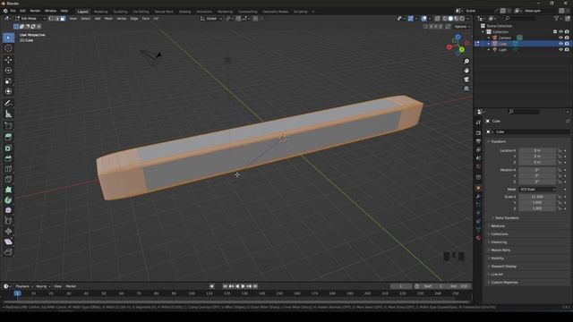
Task: Open the Face menu in viewport header
Action: click(145, 18)
